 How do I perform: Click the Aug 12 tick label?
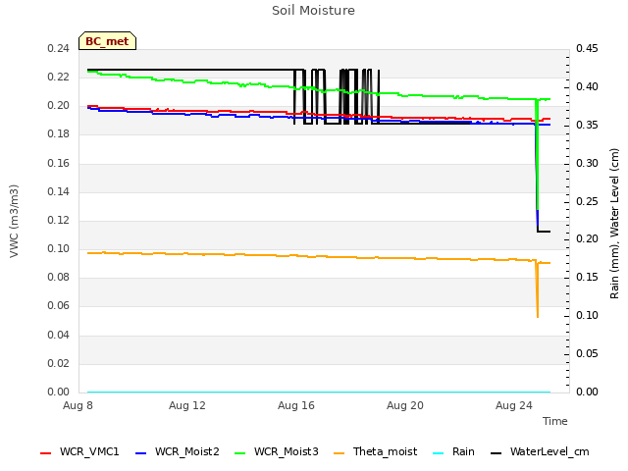[187, 405]
